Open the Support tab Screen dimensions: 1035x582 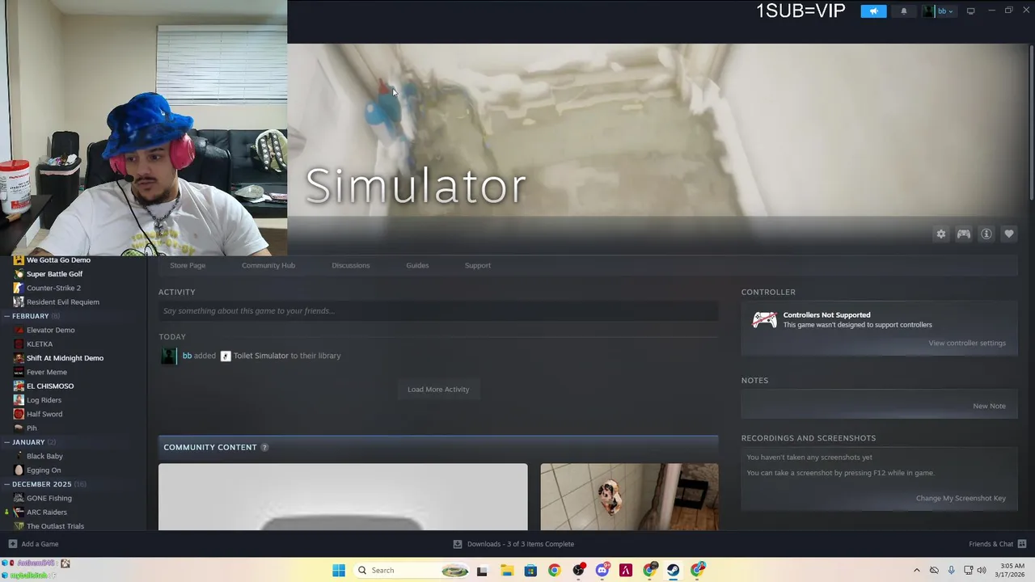click(478, 265)
